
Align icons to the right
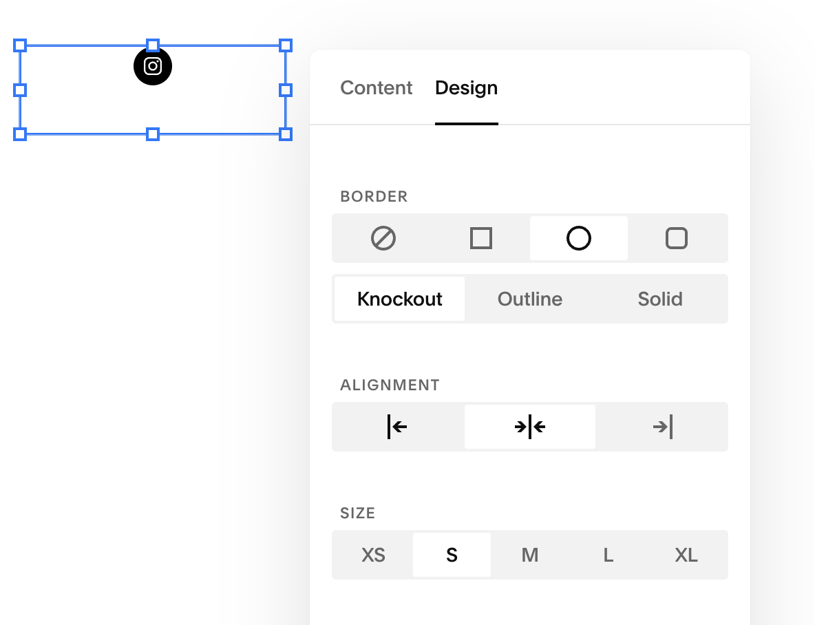661,427
